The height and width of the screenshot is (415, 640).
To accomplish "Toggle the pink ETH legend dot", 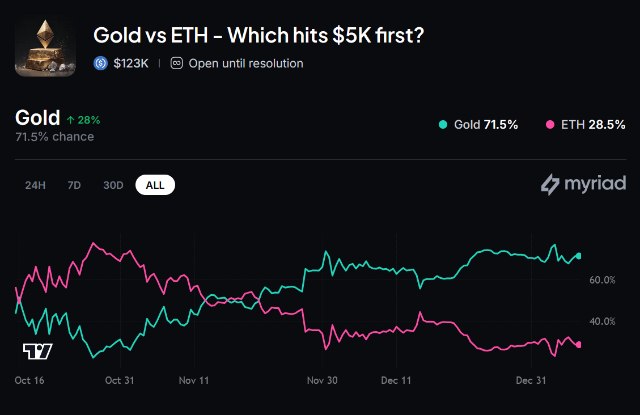I will tap(549, 125).
